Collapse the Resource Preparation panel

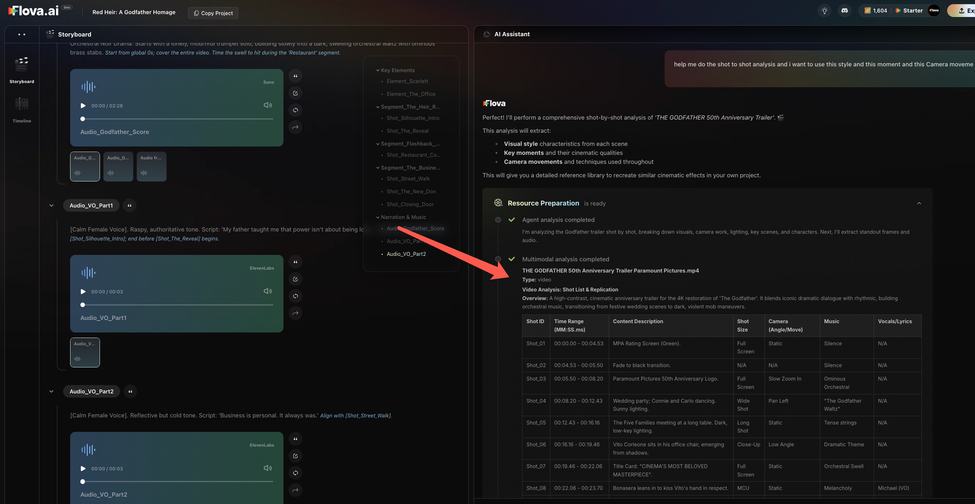(x=919, y=203)
